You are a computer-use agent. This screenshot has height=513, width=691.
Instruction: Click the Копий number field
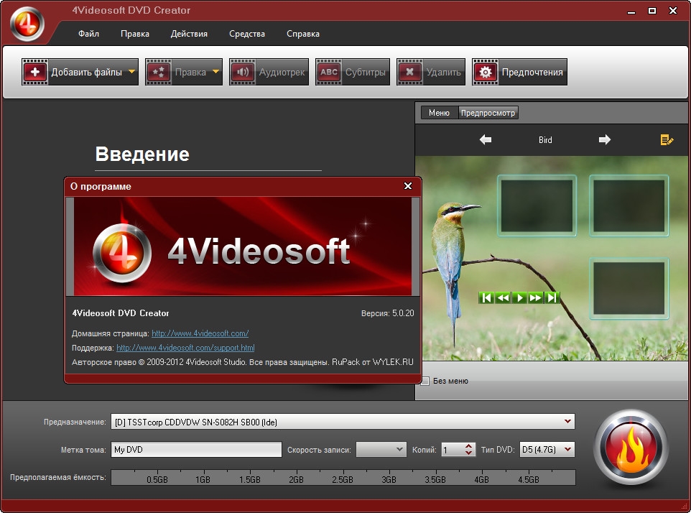(x=453, y=450)
